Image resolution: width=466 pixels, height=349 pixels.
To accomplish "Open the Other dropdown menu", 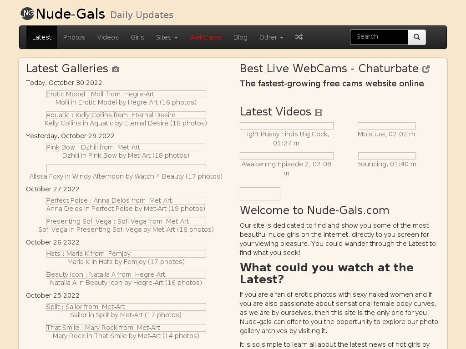I will [x=271, y=37].
